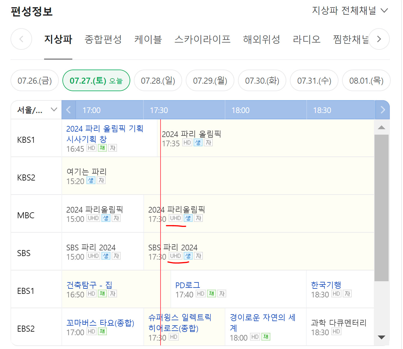Open the 서울 region dropdown
The image size is (403, 349).
[x=37, y=110]
